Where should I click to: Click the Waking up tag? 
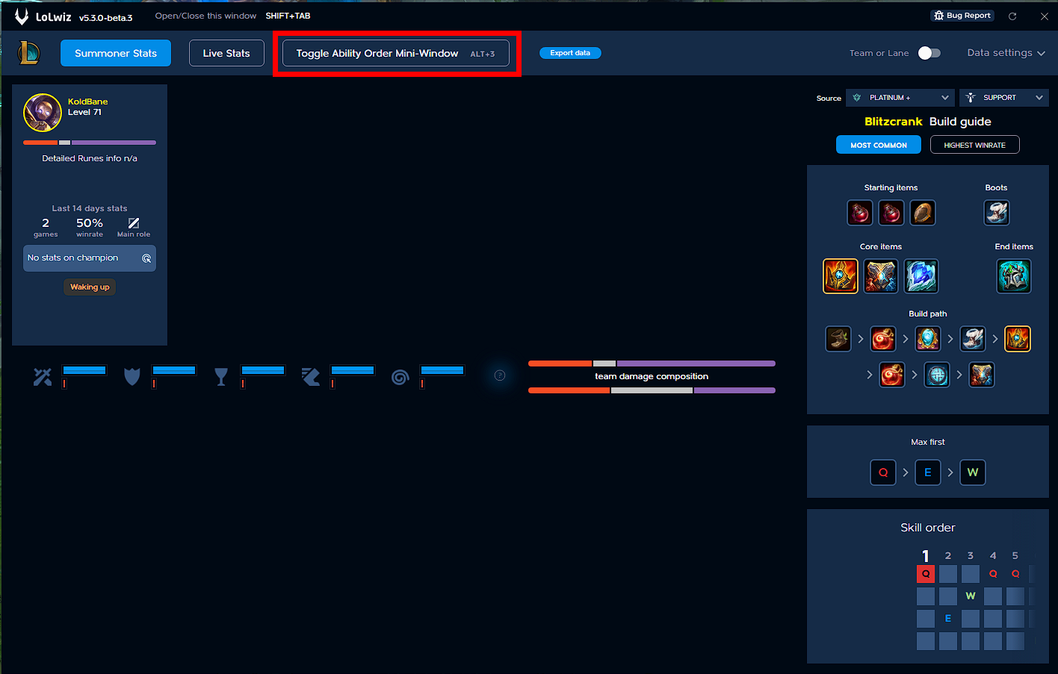pos(90,287)
